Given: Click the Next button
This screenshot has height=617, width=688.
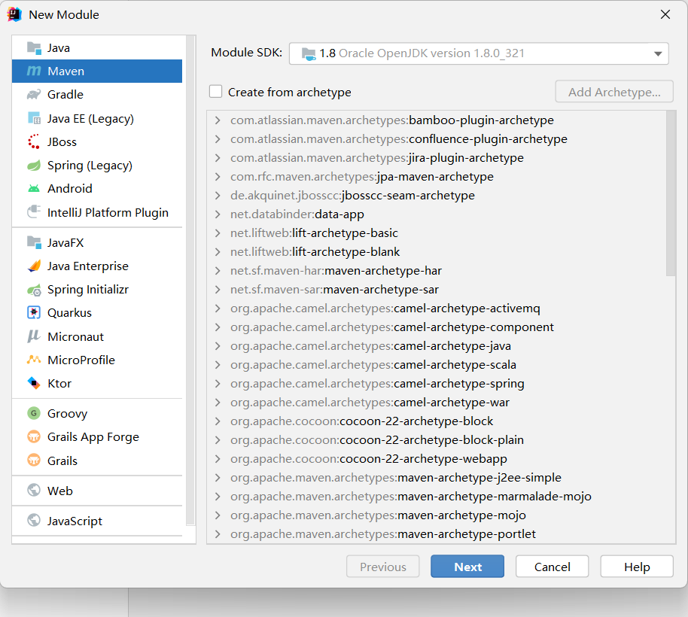Looking at the screenshot, I should (x=467, y=567).
